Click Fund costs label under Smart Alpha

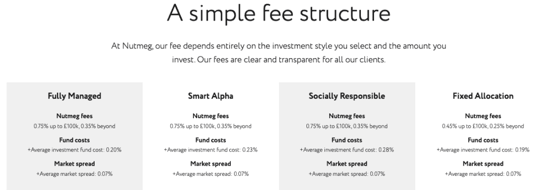pos(210,140)
